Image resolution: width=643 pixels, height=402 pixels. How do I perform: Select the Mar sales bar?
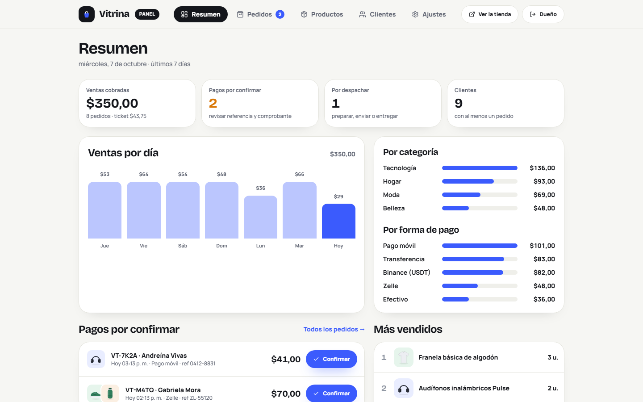click(x=300, y=210)
